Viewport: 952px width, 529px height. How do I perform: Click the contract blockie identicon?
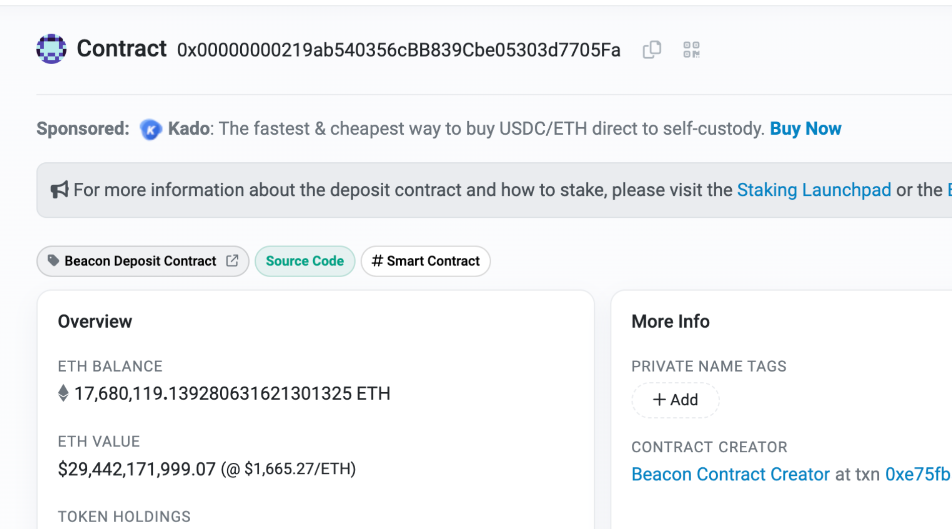51,49
